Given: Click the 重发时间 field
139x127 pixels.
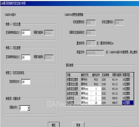Looking at the screenshot, I should (x=91, y=43).
